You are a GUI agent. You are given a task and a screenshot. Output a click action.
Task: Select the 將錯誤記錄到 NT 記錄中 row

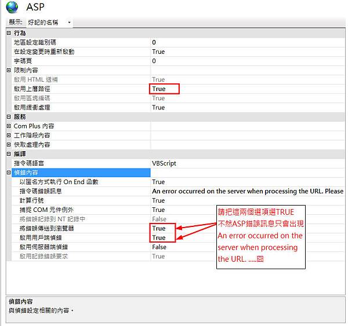[52, 219]
